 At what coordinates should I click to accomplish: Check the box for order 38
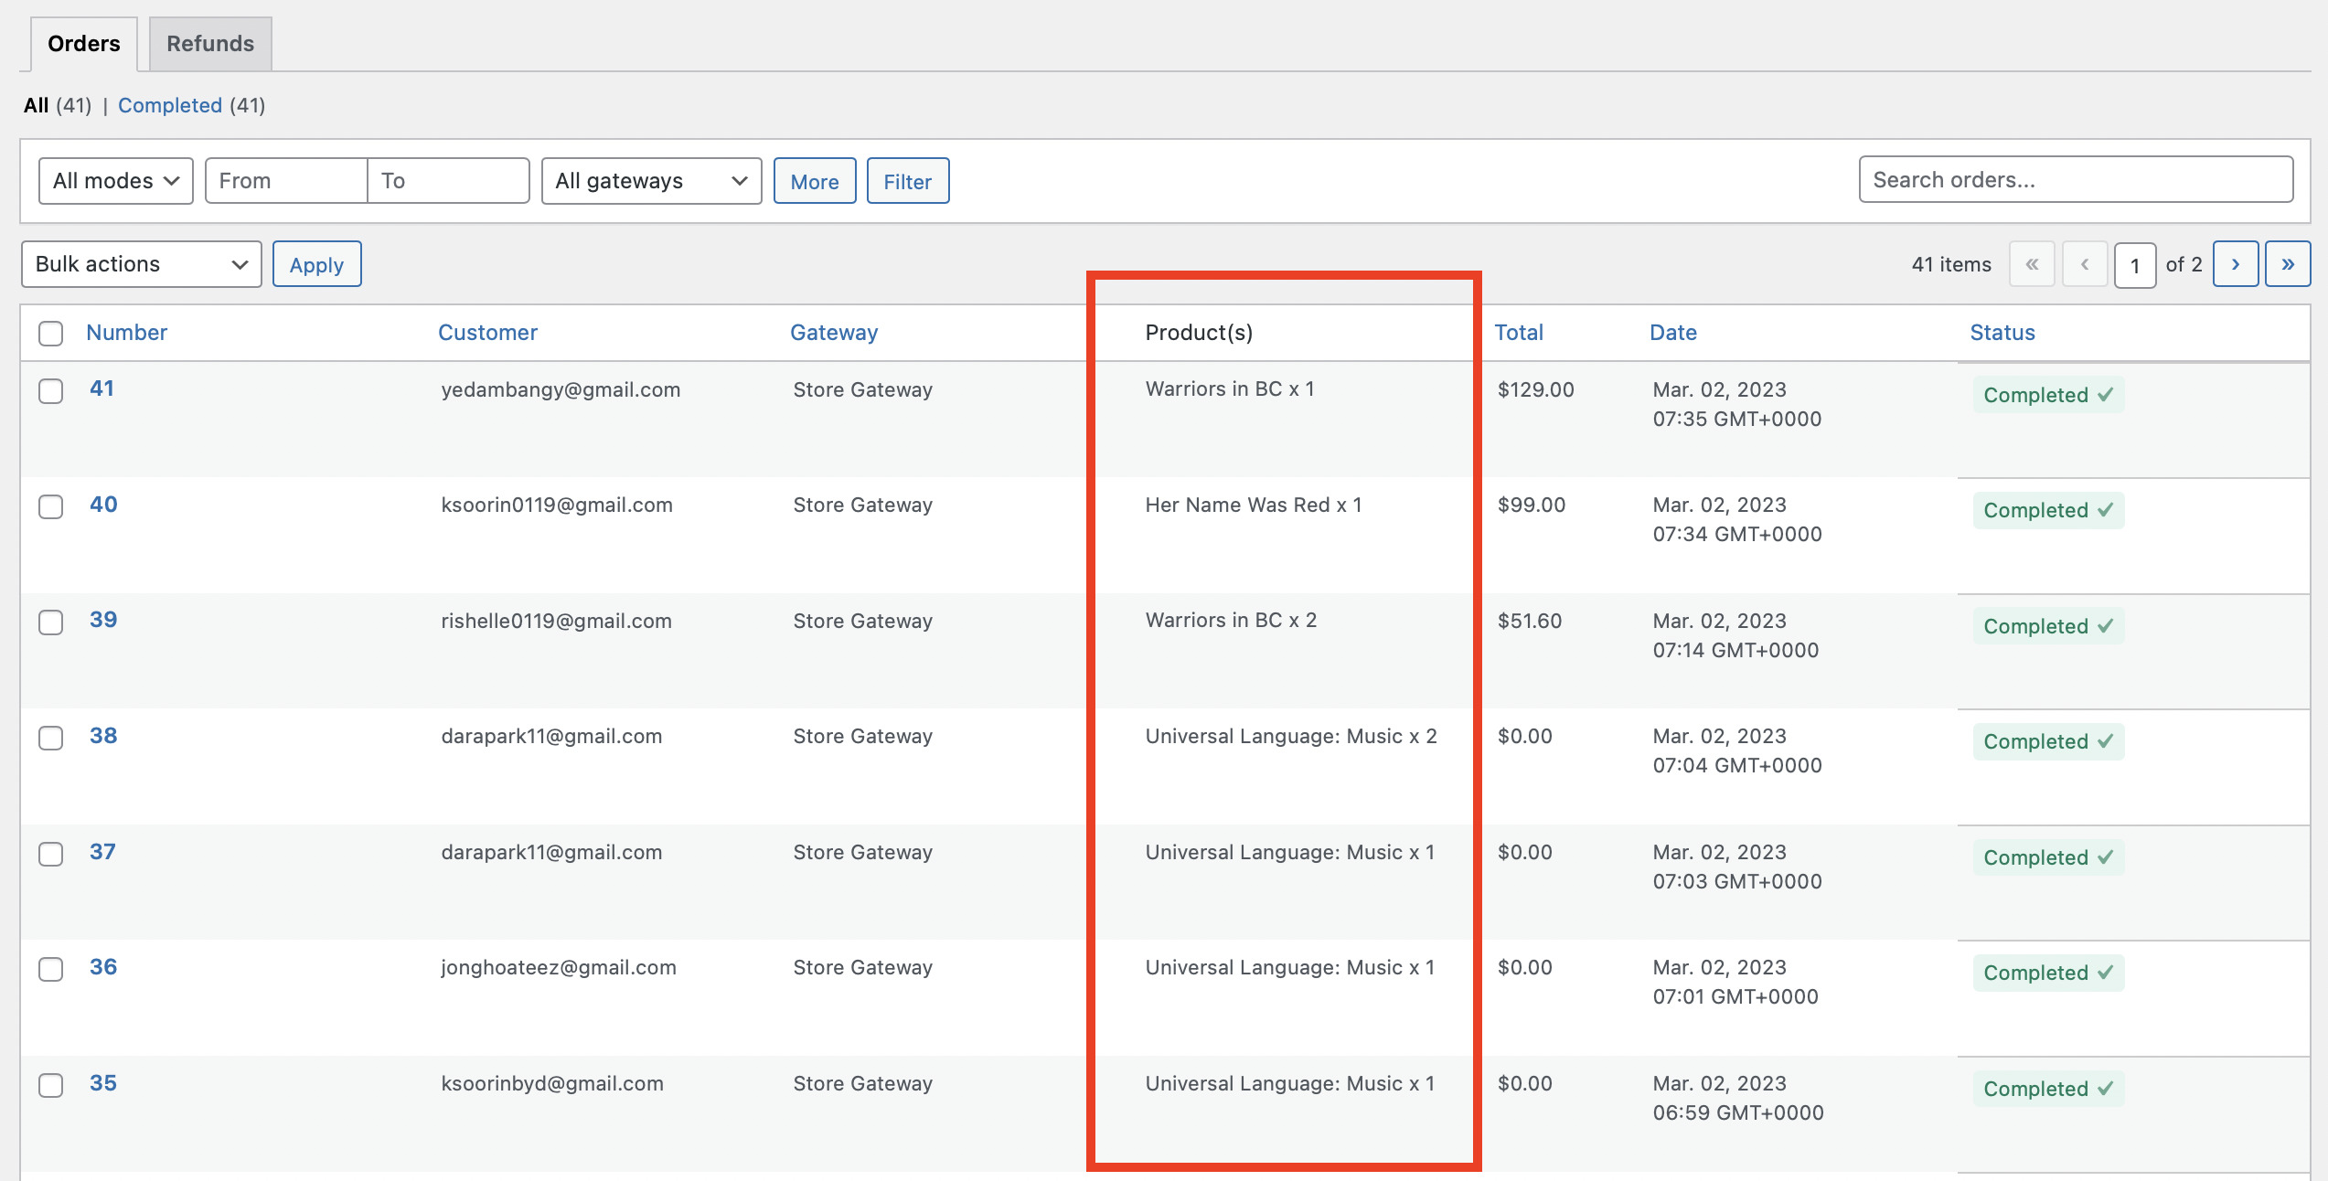(51, 738)
